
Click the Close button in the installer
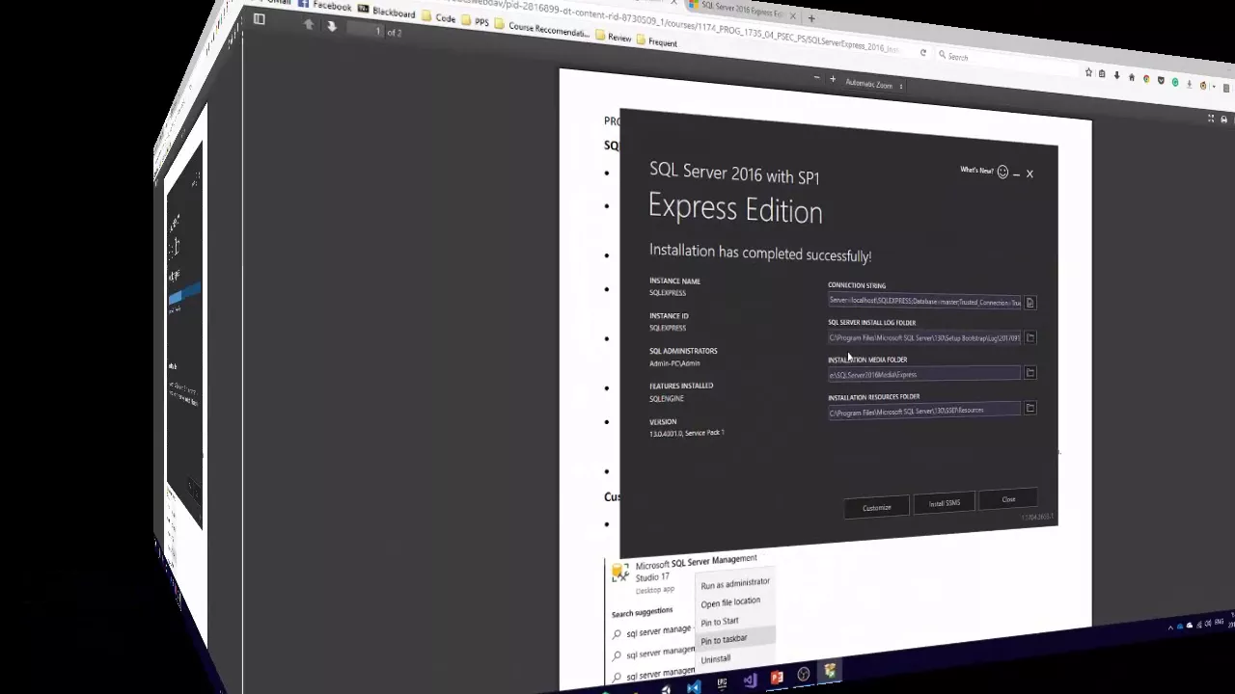(x=1008, y=499)
